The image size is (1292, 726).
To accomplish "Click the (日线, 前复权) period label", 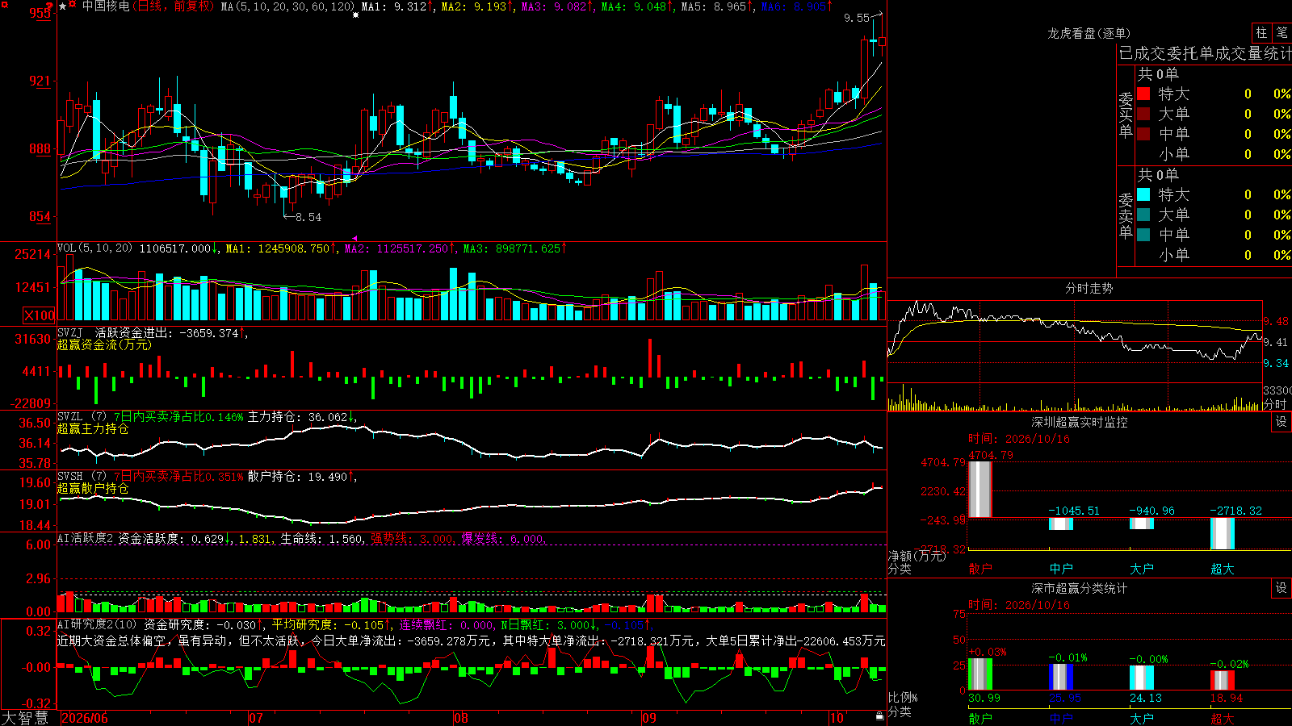I will (174, 6).
